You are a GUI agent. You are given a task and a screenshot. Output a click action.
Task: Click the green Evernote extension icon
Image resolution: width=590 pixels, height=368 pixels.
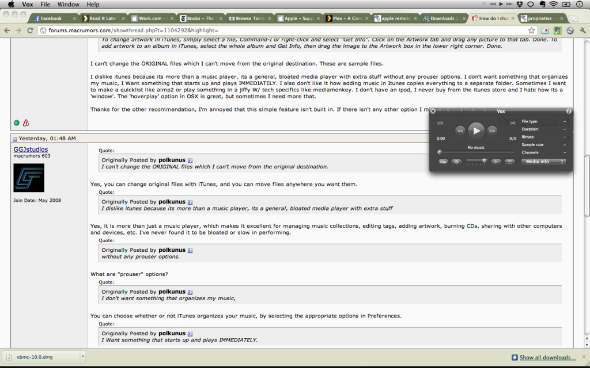[x=558, y=30]
